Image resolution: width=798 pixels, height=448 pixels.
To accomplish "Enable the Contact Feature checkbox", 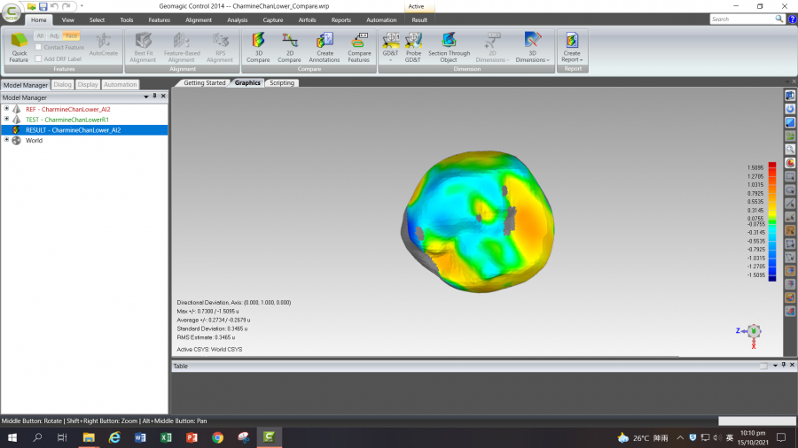I will 39,47.
